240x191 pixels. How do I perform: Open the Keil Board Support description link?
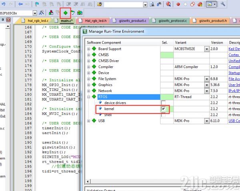[x=234, y=49]
